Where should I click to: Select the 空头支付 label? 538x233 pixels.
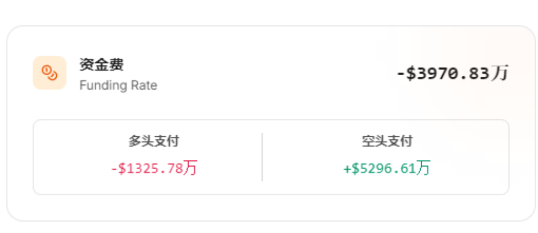[x=387, y=142]
